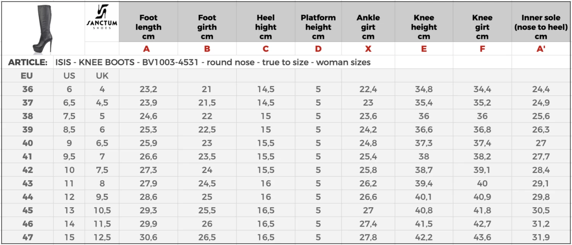Select the red A' column label
The width and height of the screenshot is (572, 245).
click(x=541, y=49)
